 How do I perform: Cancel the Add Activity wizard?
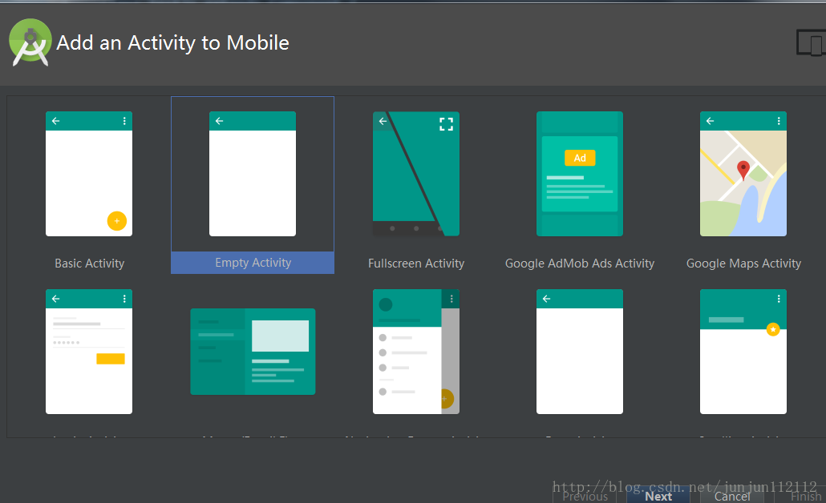(x=732, y=496)
